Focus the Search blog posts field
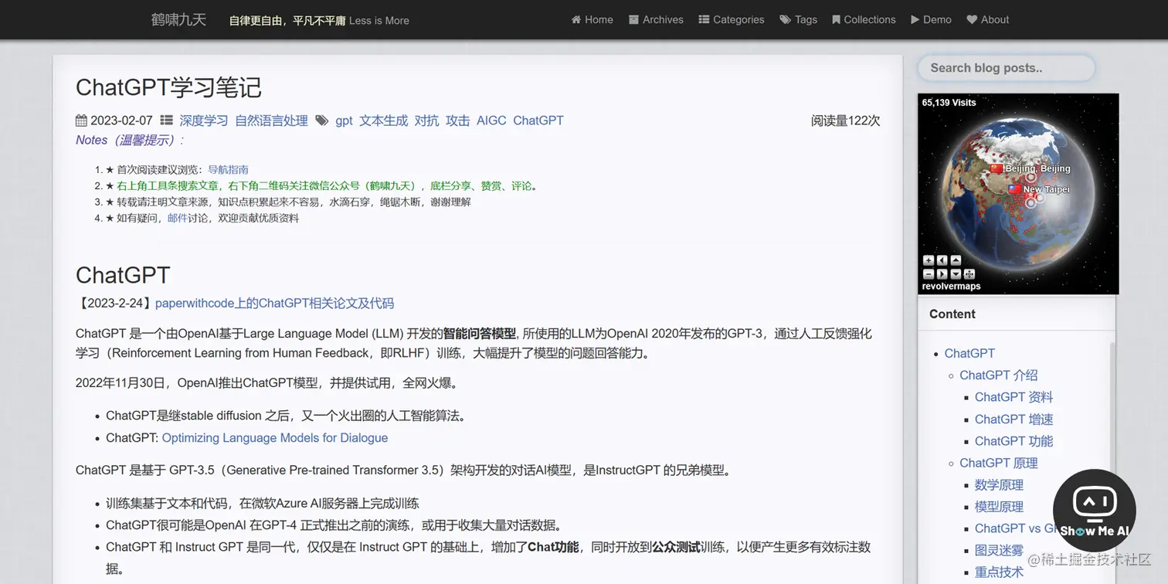Viewport: 1168px width, 584px height. [x=1007, y=68]
